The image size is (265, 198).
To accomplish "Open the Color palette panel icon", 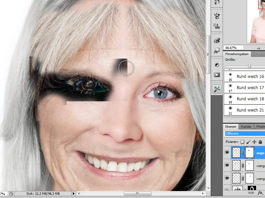I will coord(217,40).
